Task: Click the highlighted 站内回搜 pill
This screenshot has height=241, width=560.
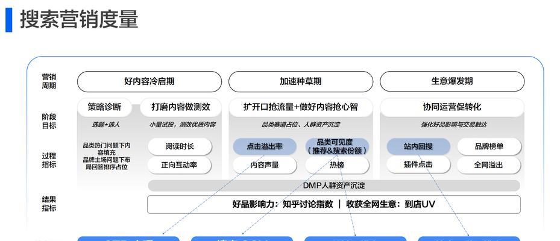Action: point(418,146)
